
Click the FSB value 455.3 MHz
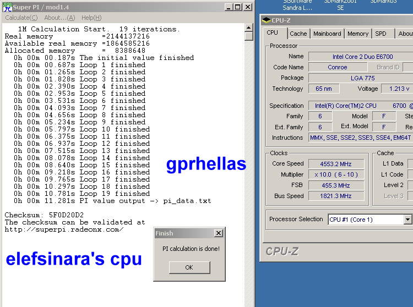pos(336,185)
